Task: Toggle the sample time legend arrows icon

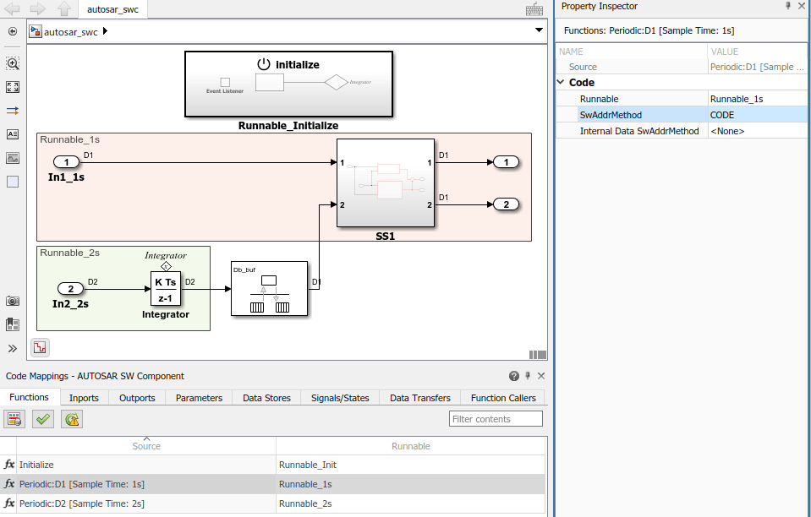Action: pyautogui.click(x=13, y=111)
